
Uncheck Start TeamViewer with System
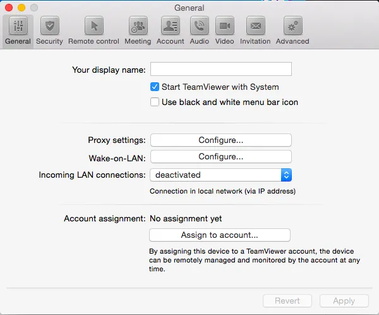pyautogui.click(x=155, y=87)
